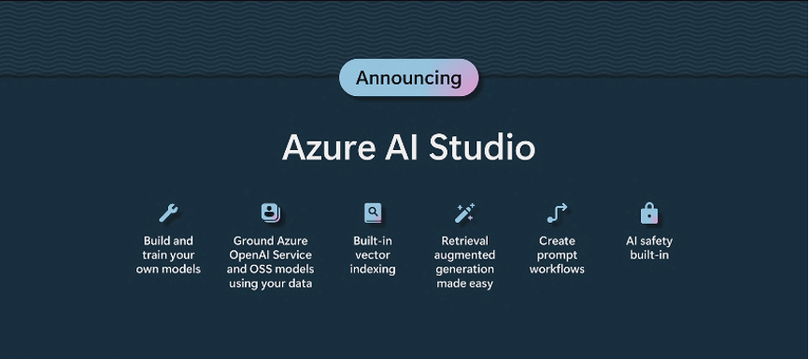Screen dimensions: 809x359
Task: Click the wrench icon above Build and train
Action: (x=168, y=213)
